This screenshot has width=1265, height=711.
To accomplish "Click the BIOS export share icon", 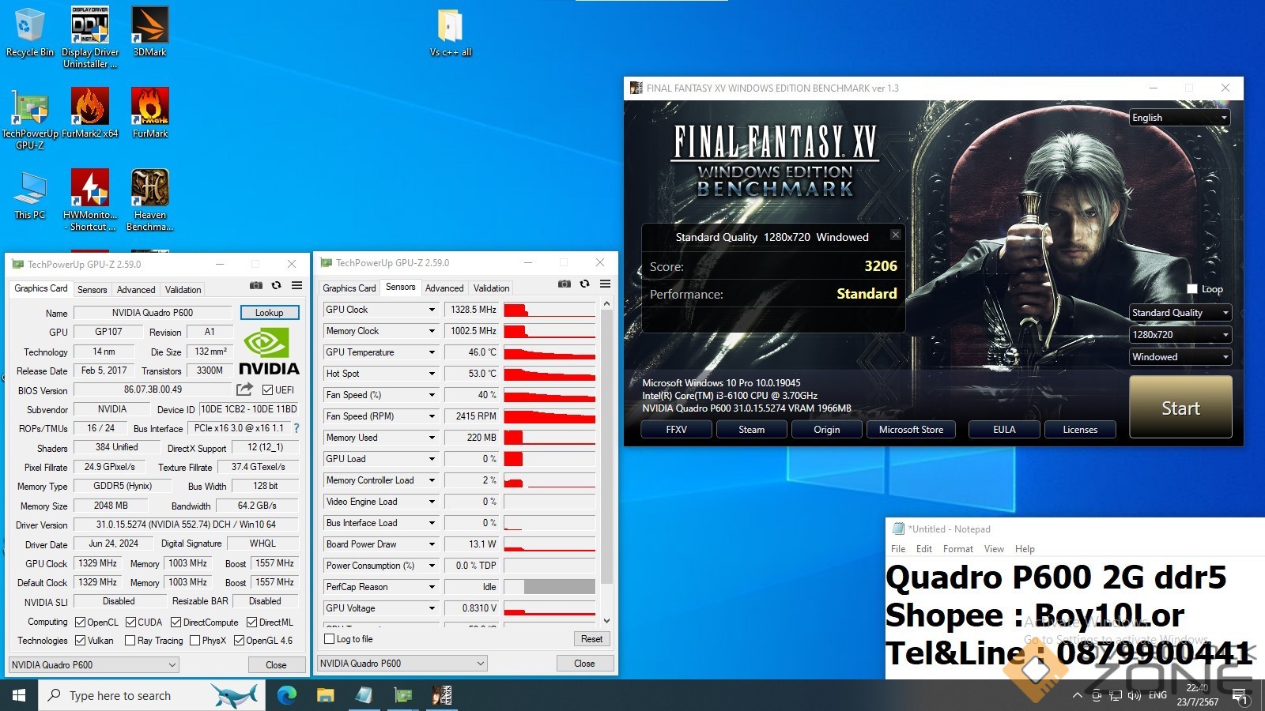I will point(244,389).
